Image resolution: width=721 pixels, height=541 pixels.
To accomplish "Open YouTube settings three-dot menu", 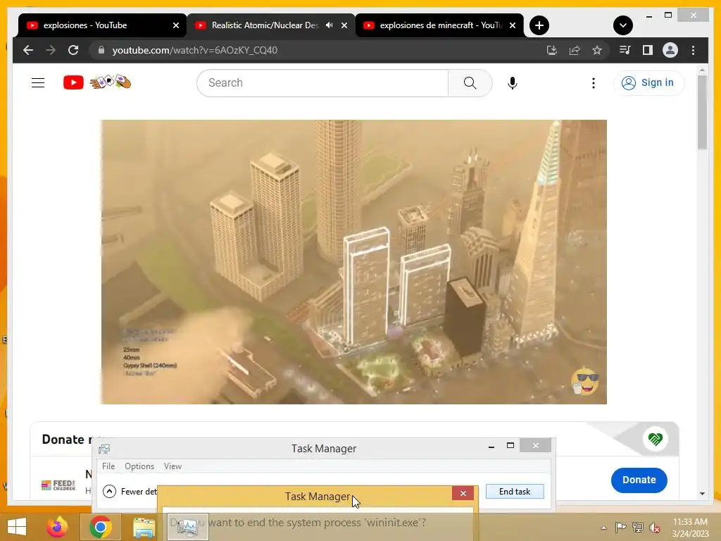I will 593,83.
